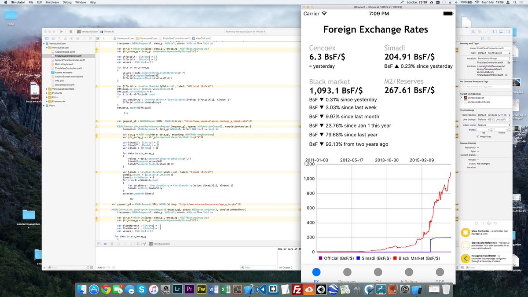Open the Hardware menu
Viewport: 528px width, 297px height.
coord(52,2)
